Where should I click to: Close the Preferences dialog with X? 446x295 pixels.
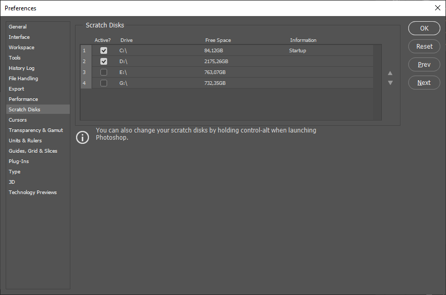click(x=438, y=8)
